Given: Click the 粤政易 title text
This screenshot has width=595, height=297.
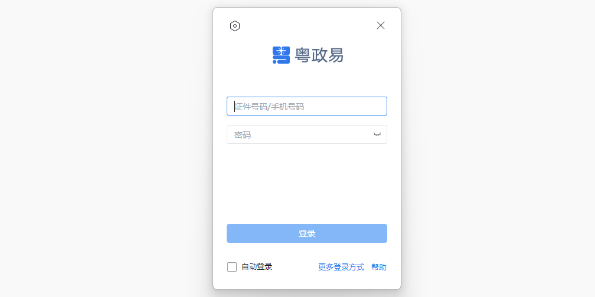Looking at the screenshot, I should click(x=319, y=55).
